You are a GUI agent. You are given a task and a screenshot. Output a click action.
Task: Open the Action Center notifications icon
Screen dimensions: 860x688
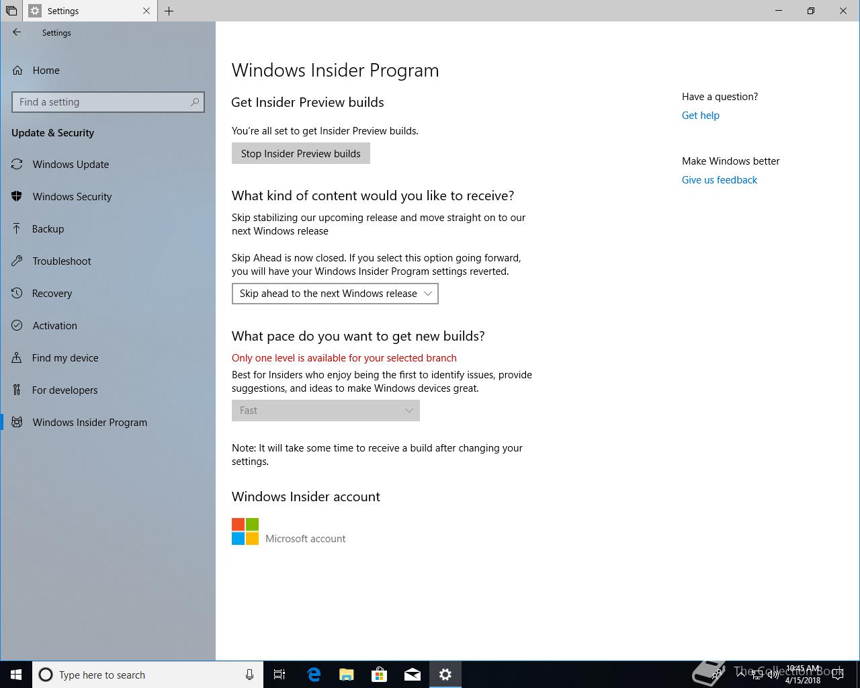[838, 675]
